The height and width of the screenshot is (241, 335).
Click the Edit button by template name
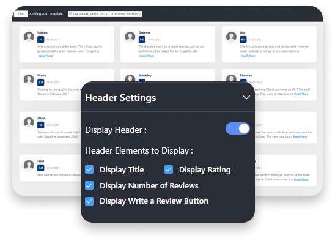(21, 14)
